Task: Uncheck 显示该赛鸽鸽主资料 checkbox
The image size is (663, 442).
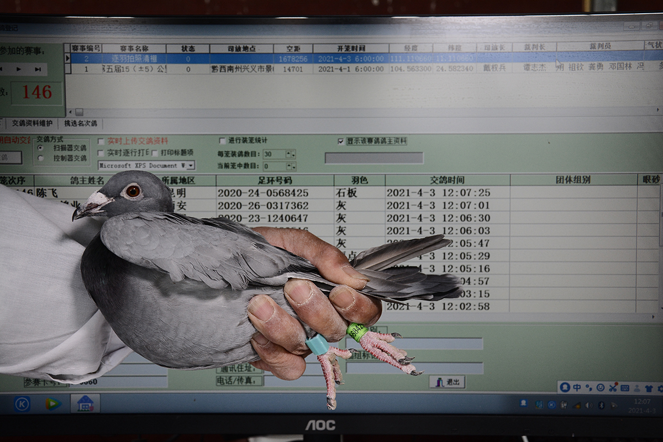Action: (341, 141)
